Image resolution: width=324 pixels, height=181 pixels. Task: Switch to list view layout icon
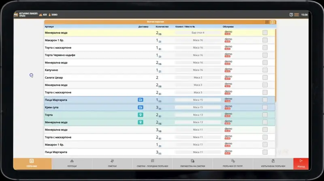coord(267,22)
